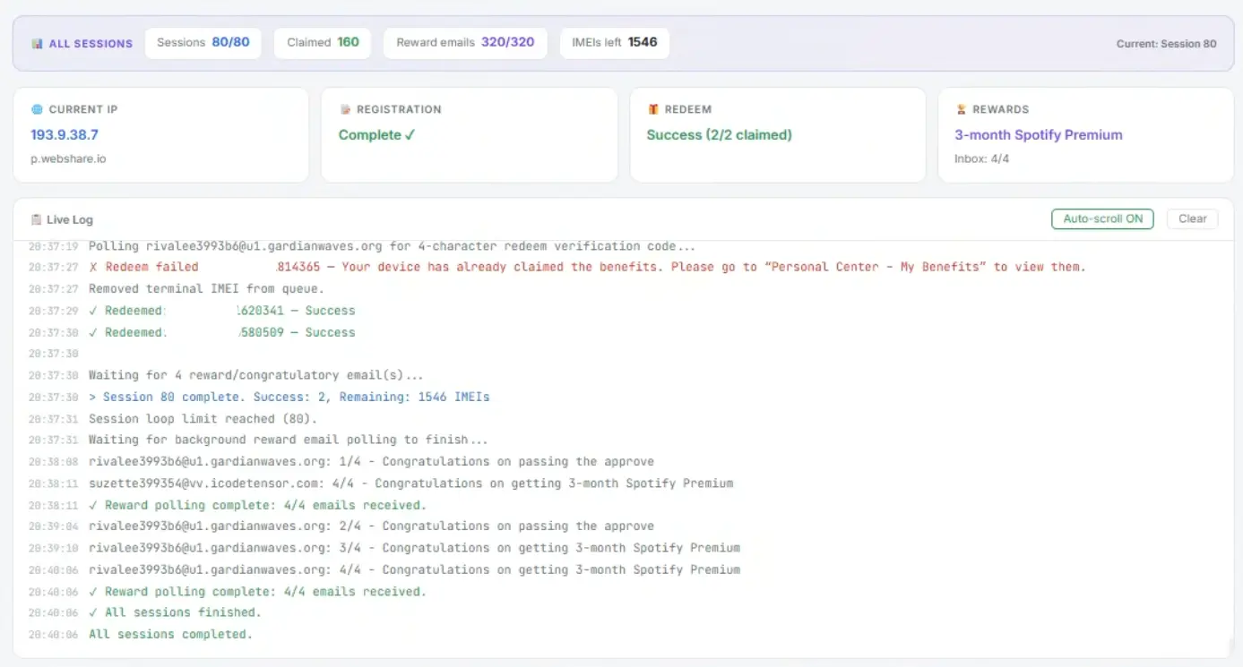Click the rivalee 1/4 Congratulations log line

point(371,462)
